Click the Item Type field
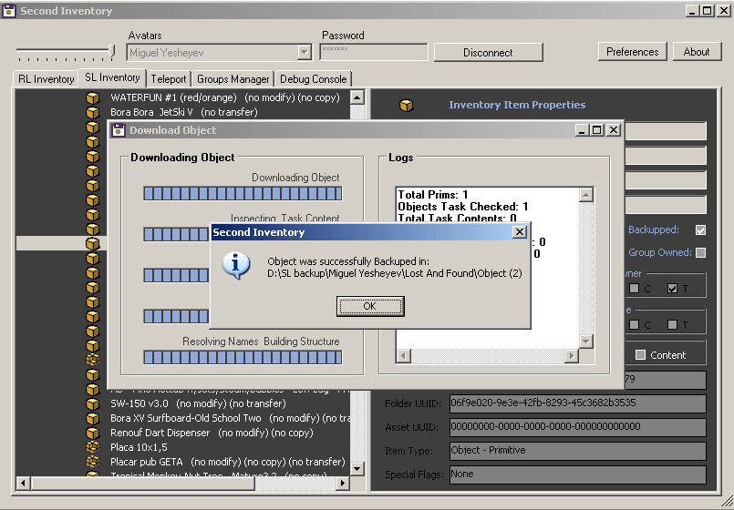The image size is (734, 510). pos(578,451)
